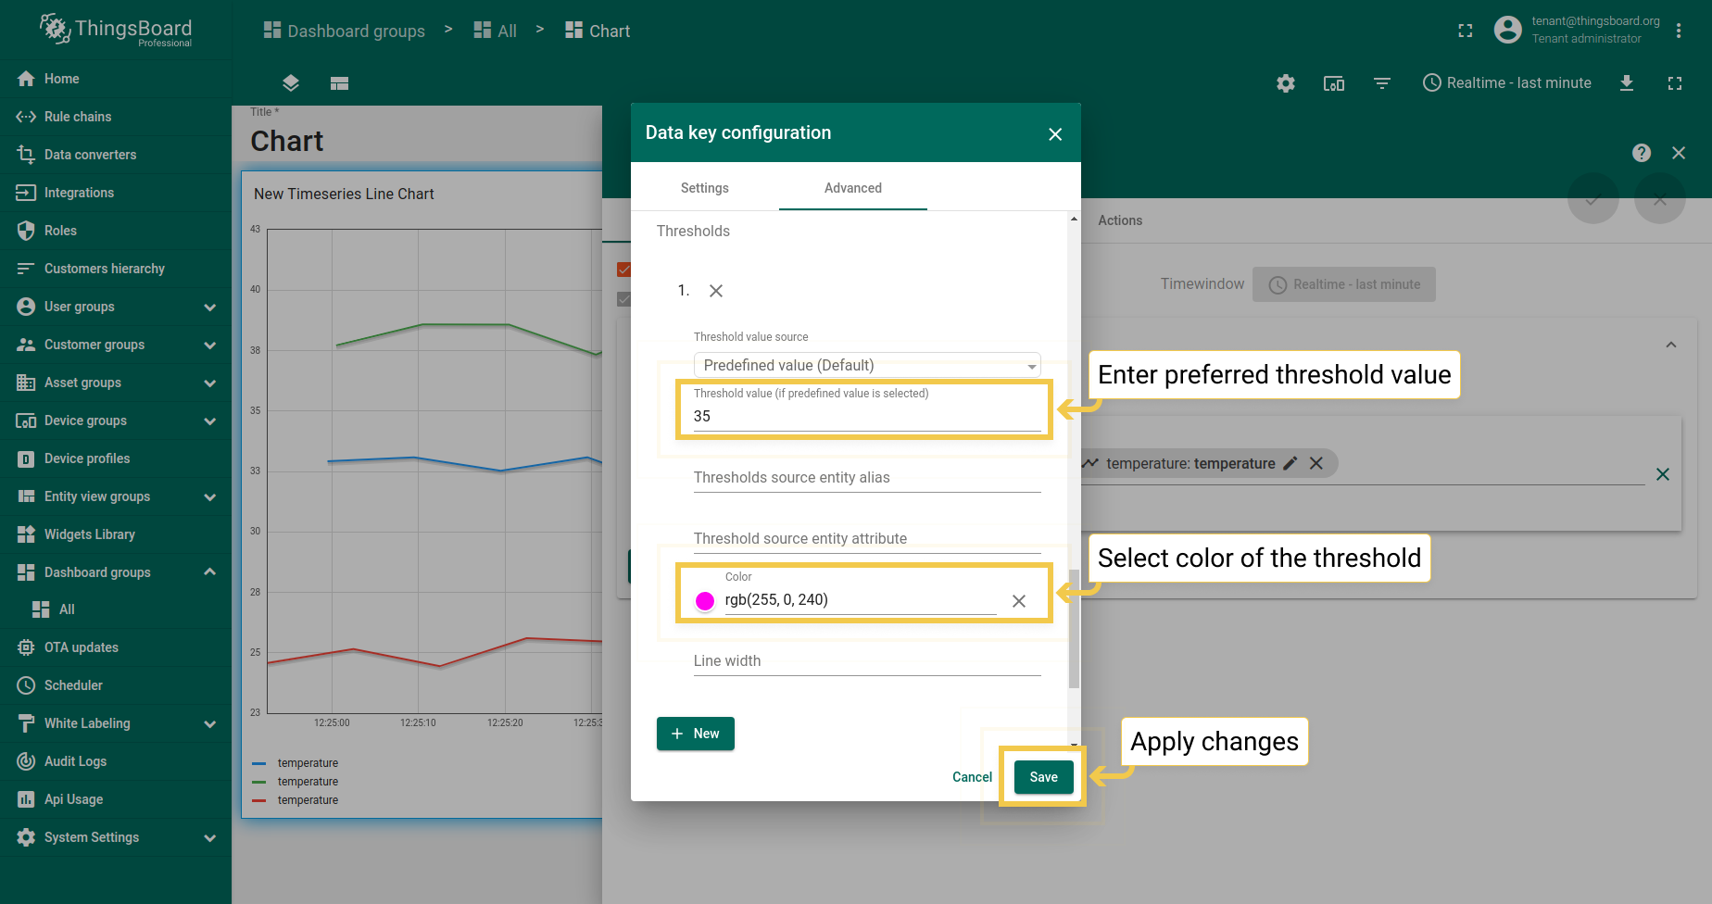Open Threshold value source dropdown
The width and height of the screenshot is (1712, 904).
tap(867, 365)
